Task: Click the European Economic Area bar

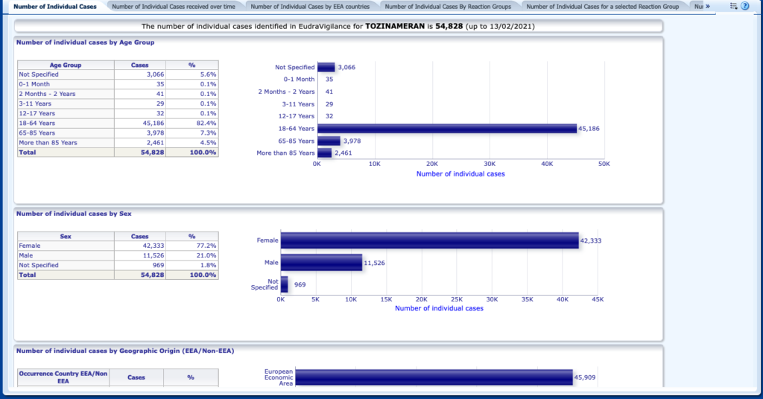Action: (434, 377)
